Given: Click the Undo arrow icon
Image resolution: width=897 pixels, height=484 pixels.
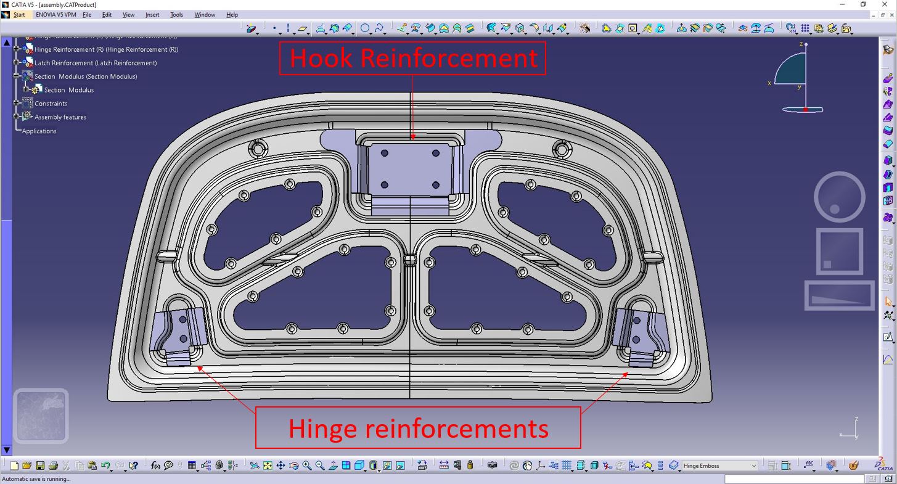Looking at the screenshot, I should 105,466.
